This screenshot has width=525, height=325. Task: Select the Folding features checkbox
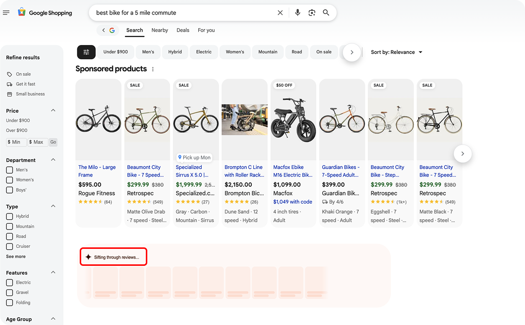10,303
